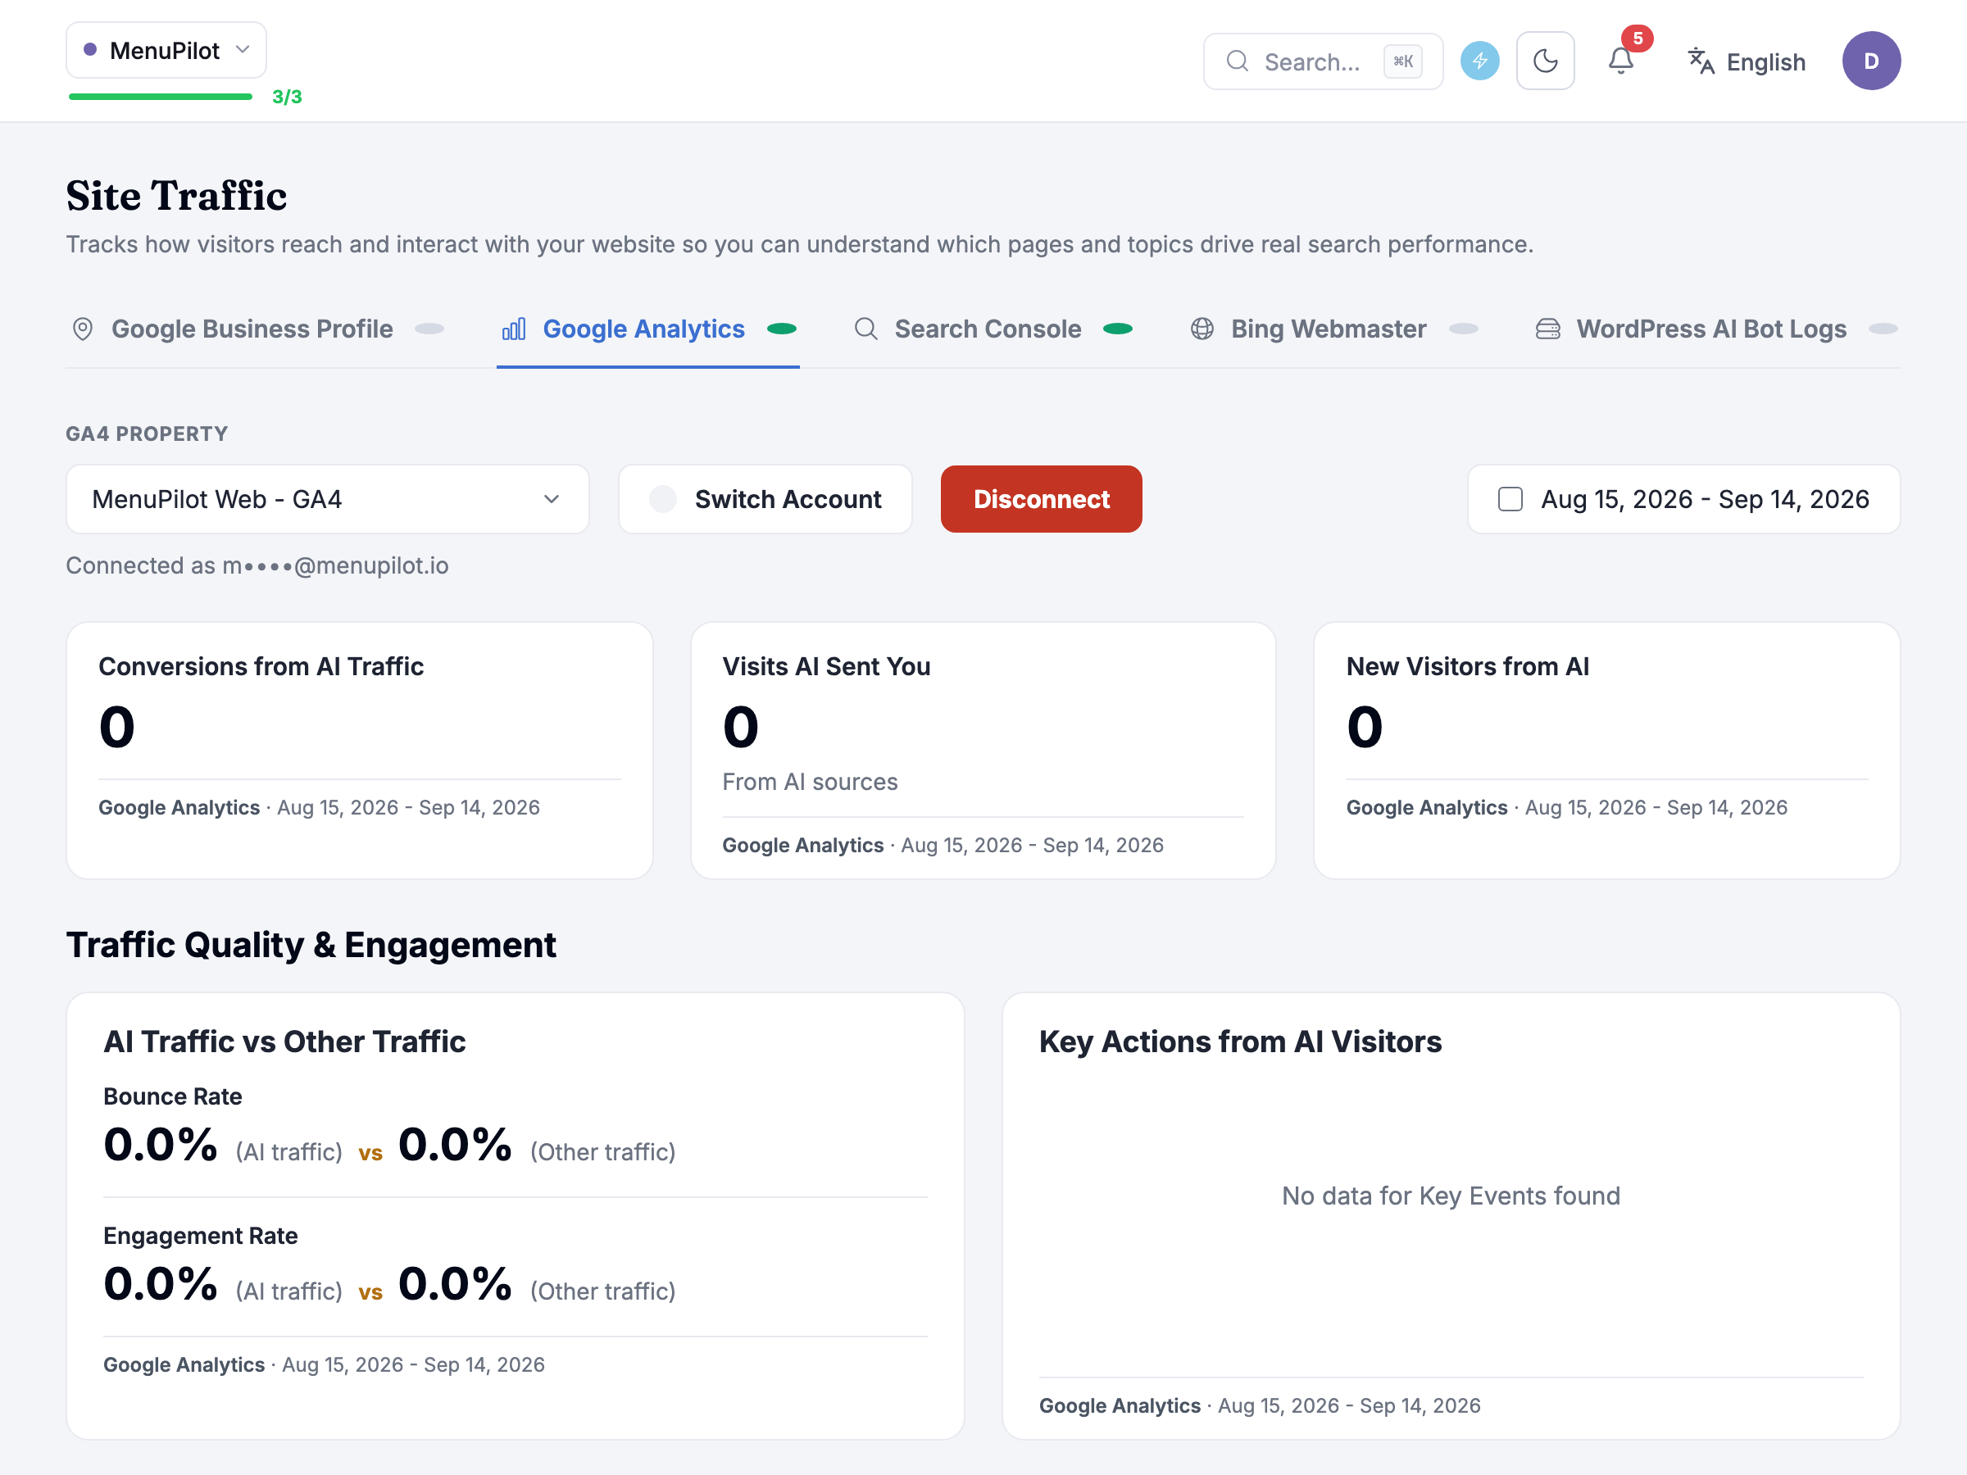Switch to WordPress AI Bot Logs tab
Image resolution: width=1967 pixels, height=1475 pixels.
coord(1716,329)
